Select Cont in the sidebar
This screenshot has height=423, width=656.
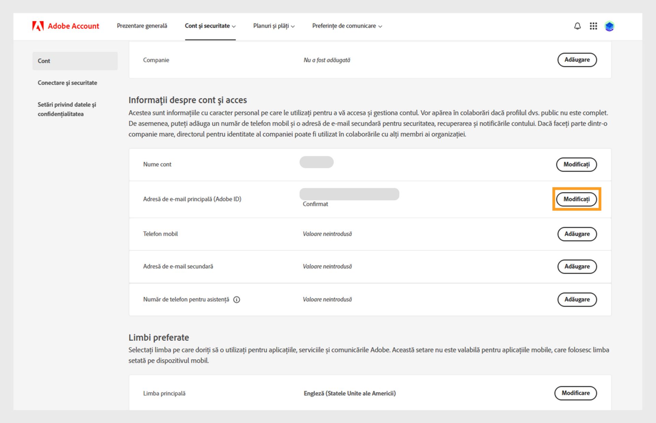click(75, 61)
